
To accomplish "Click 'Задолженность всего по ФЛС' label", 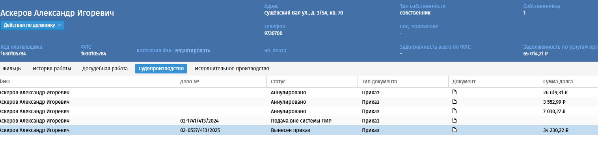I will (x=435, y=47).
